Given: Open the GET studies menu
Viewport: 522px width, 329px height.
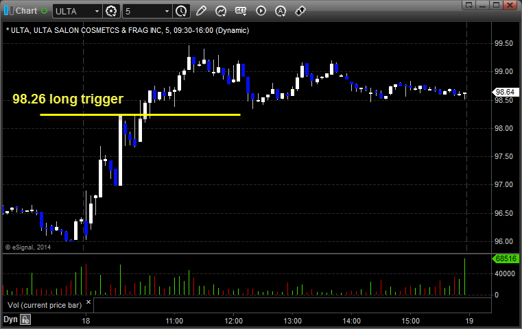Looking at the screenshot, I should tap(241, 11).
